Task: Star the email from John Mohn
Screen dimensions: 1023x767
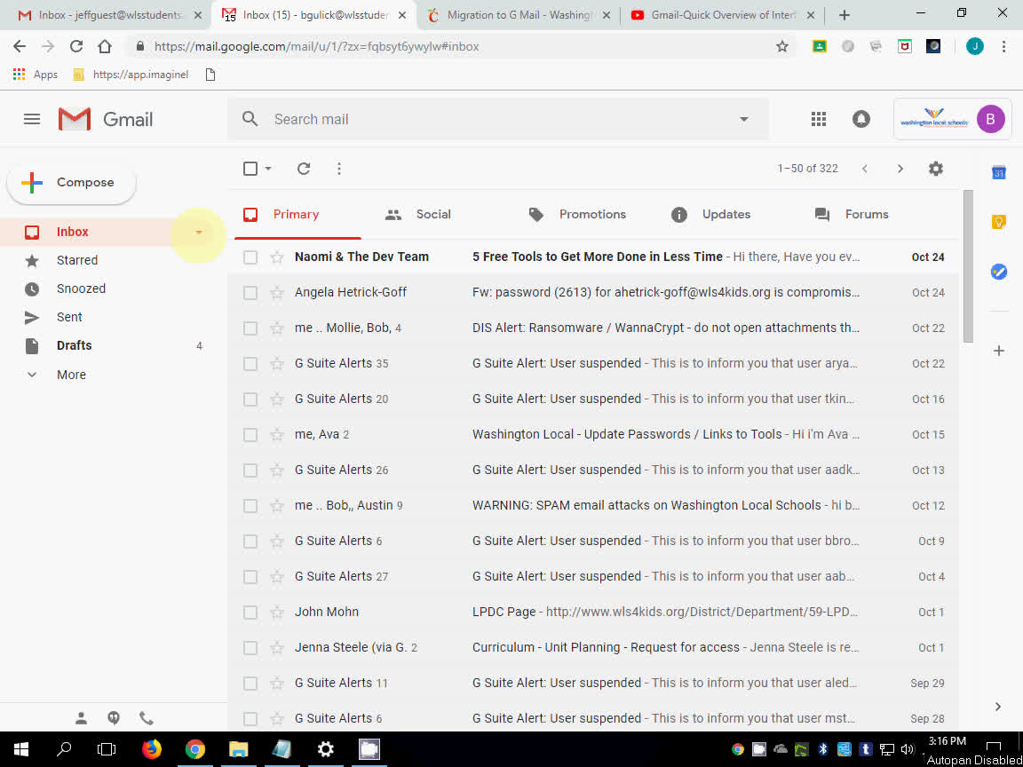Action: click(275, 612)
